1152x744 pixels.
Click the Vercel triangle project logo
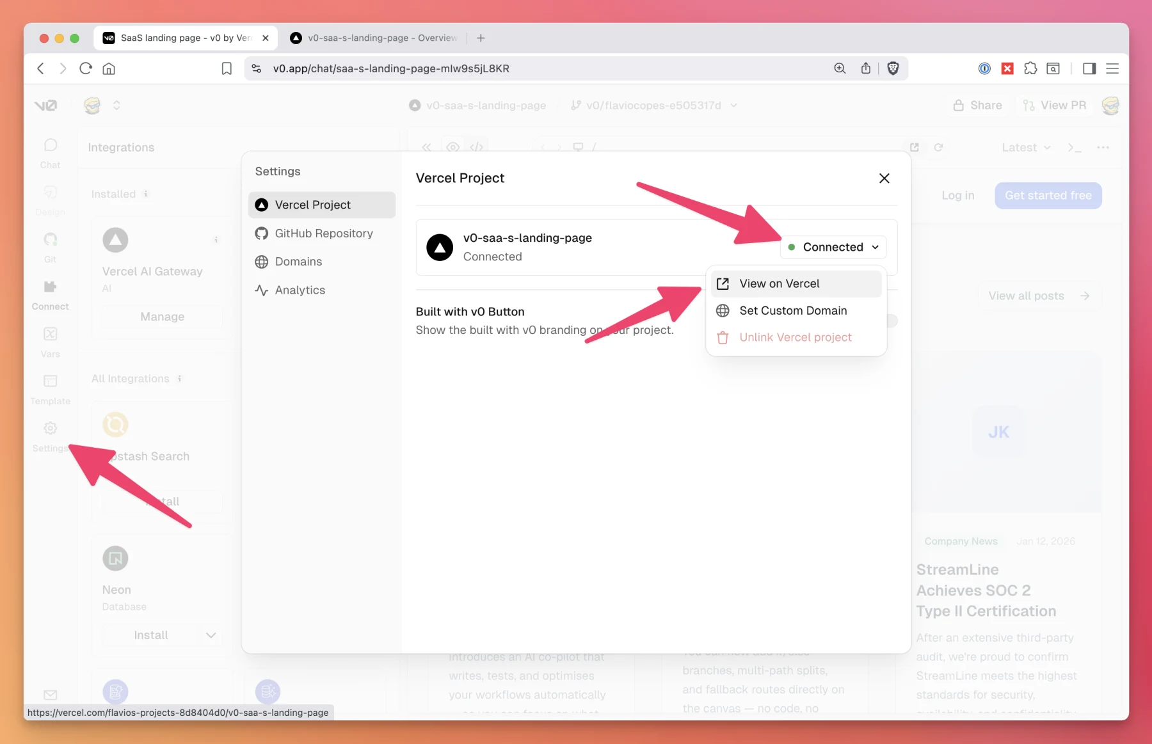(x=440, y=248)
